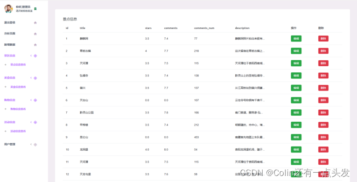Click the comments_num column header

[x=204, y=28]
